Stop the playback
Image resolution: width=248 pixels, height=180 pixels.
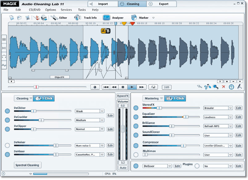point(123,87)
